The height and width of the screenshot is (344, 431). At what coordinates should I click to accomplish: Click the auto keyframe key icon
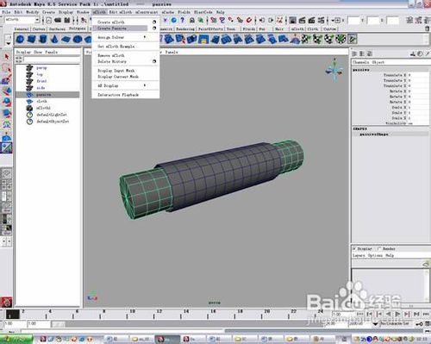coord(419,324)
